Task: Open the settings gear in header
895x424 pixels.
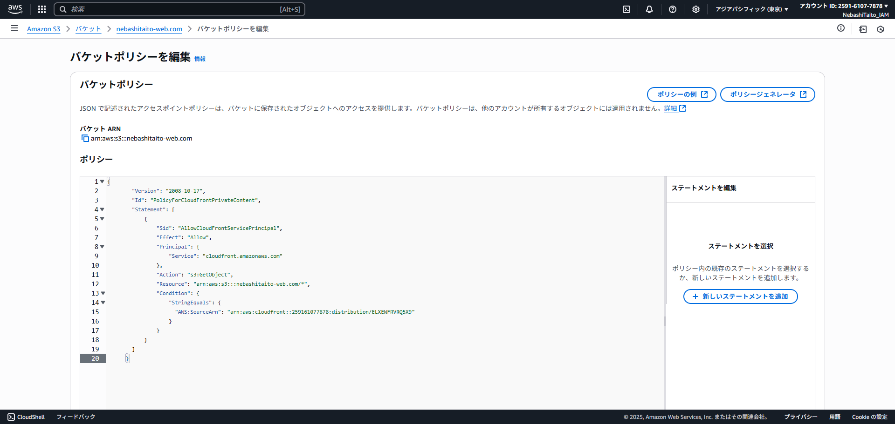Action: pyautogui.click(x=696, y=9)
